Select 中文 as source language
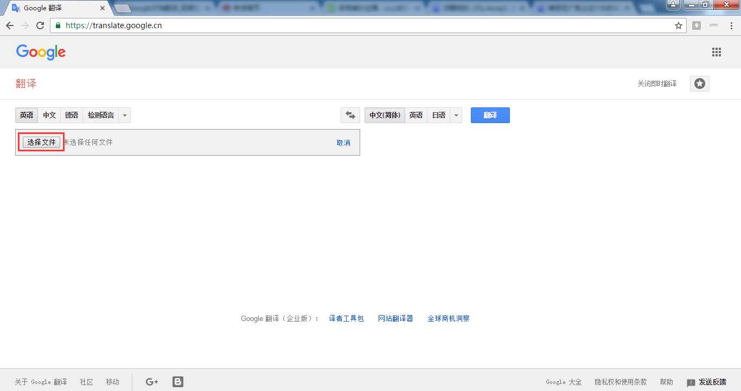Viewport: 741px width, 391px height. point(49,115)
